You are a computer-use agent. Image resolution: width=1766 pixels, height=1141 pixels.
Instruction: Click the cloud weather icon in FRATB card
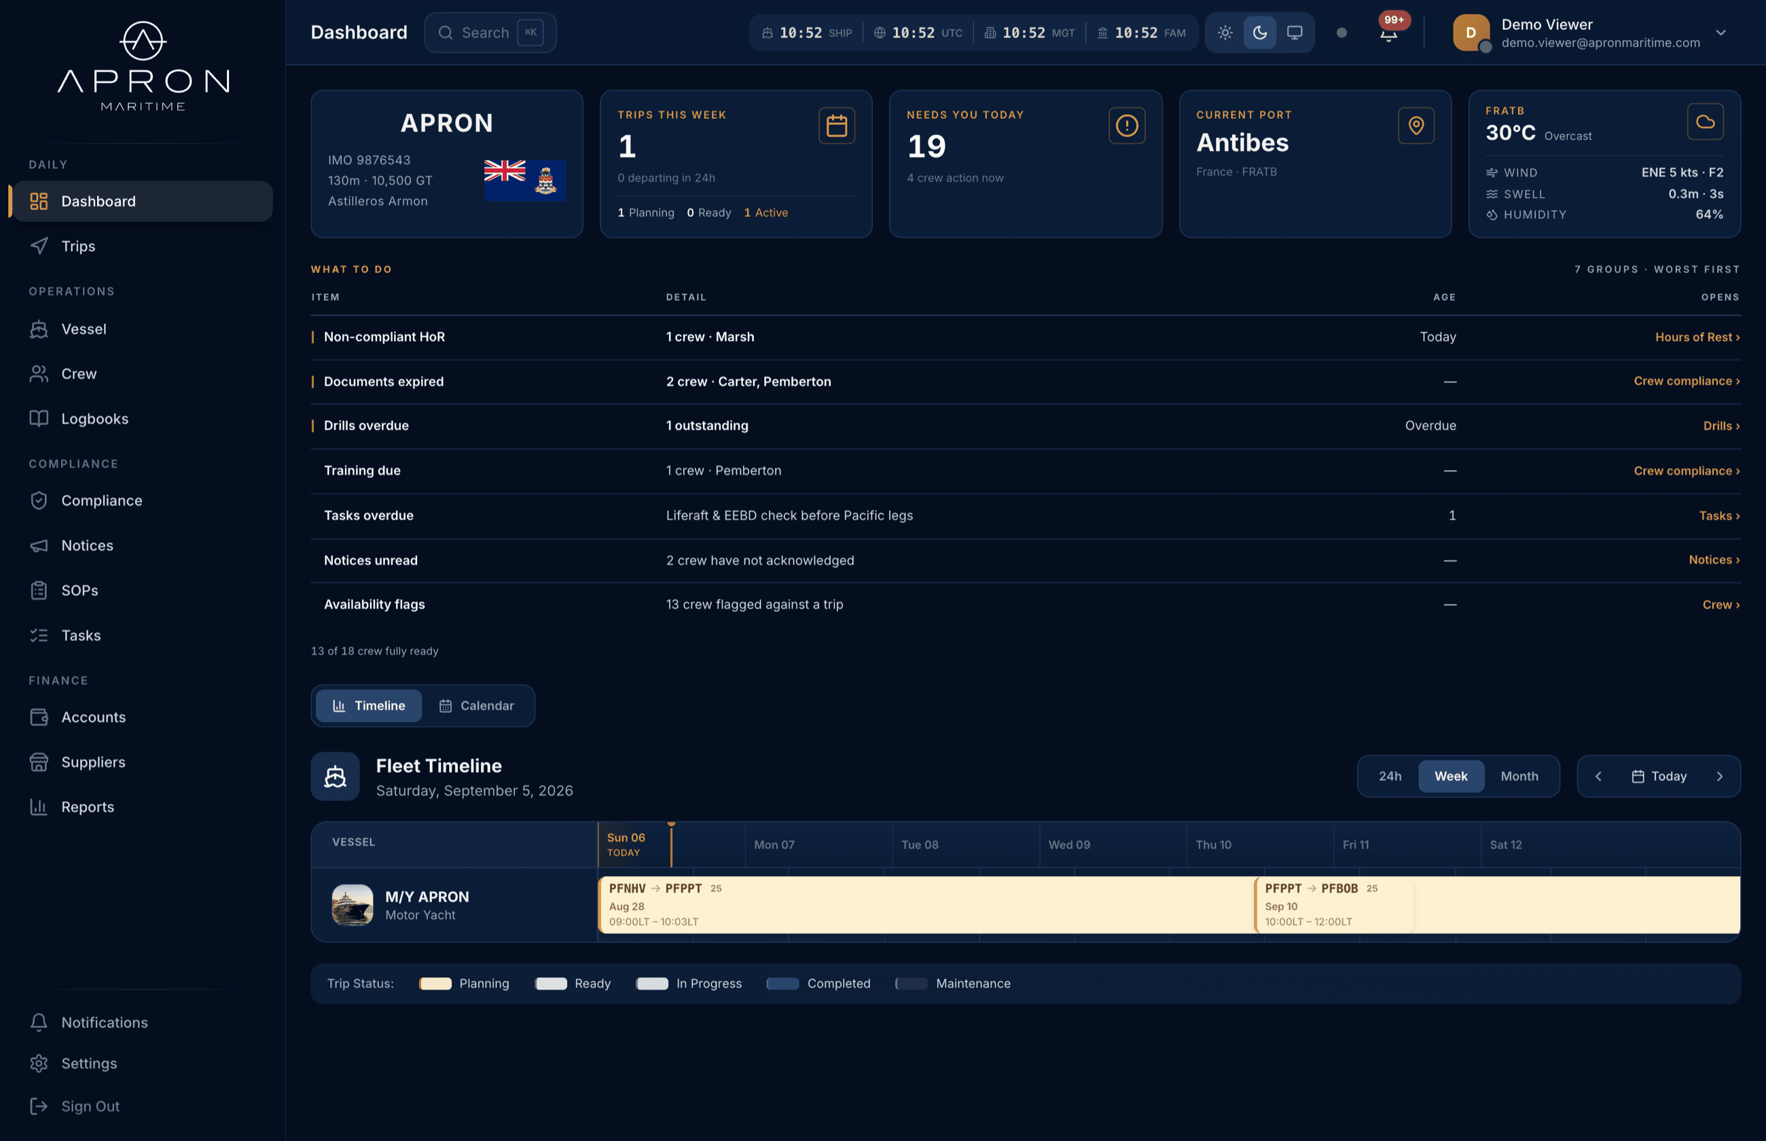[1706, 122]
